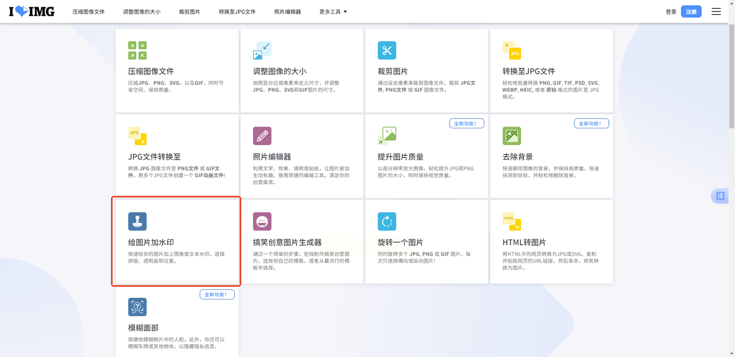735x357 pixels.
Task: Click the blue 注册 button
Action: (x=691, y=12)
